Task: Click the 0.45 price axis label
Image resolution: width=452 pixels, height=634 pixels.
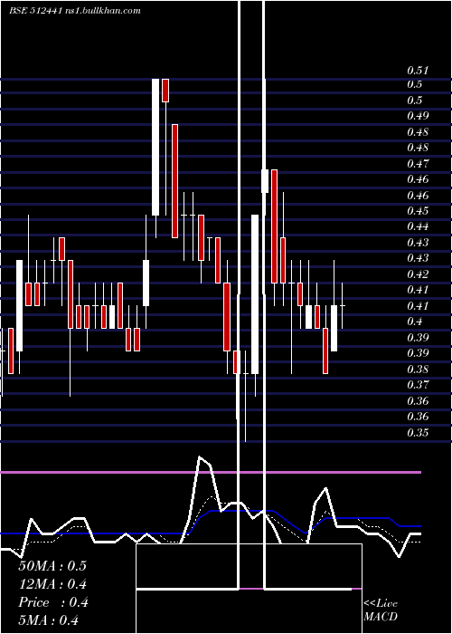Action: (x=418, y=211)
